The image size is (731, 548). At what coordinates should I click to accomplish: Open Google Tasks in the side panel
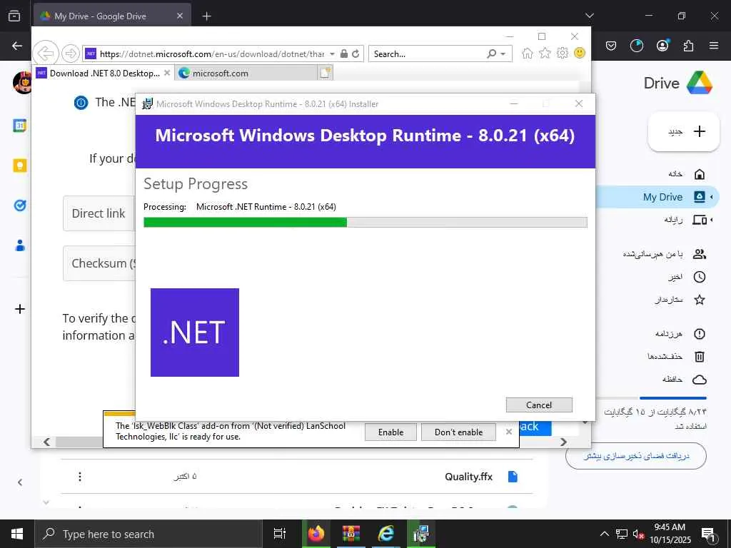[19, 205]
